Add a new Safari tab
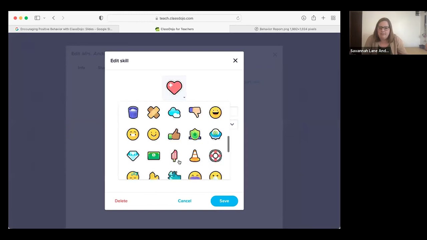This screenshot has height=240, width=427. coord(323,18)
